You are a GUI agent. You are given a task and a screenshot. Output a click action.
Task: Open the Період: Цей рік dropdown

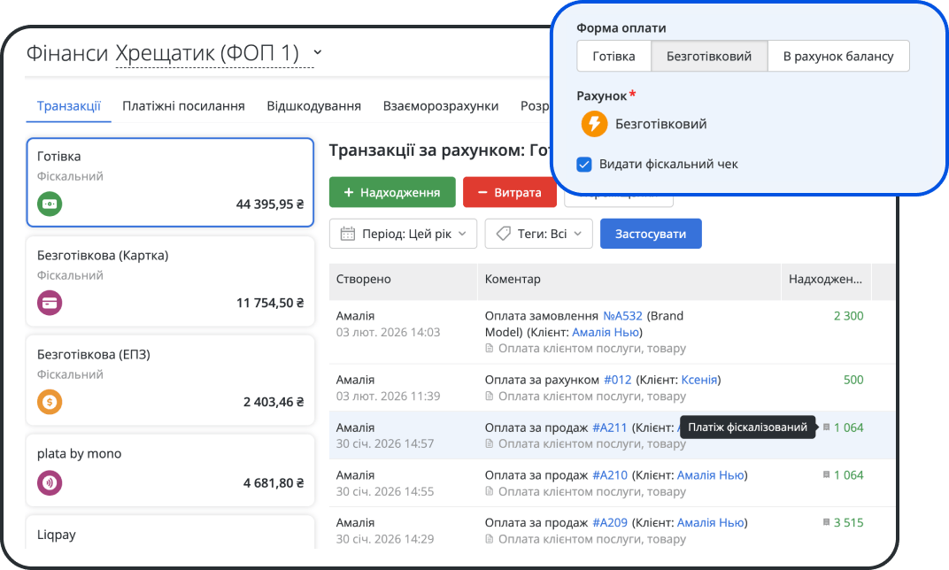tap(403, 234)
